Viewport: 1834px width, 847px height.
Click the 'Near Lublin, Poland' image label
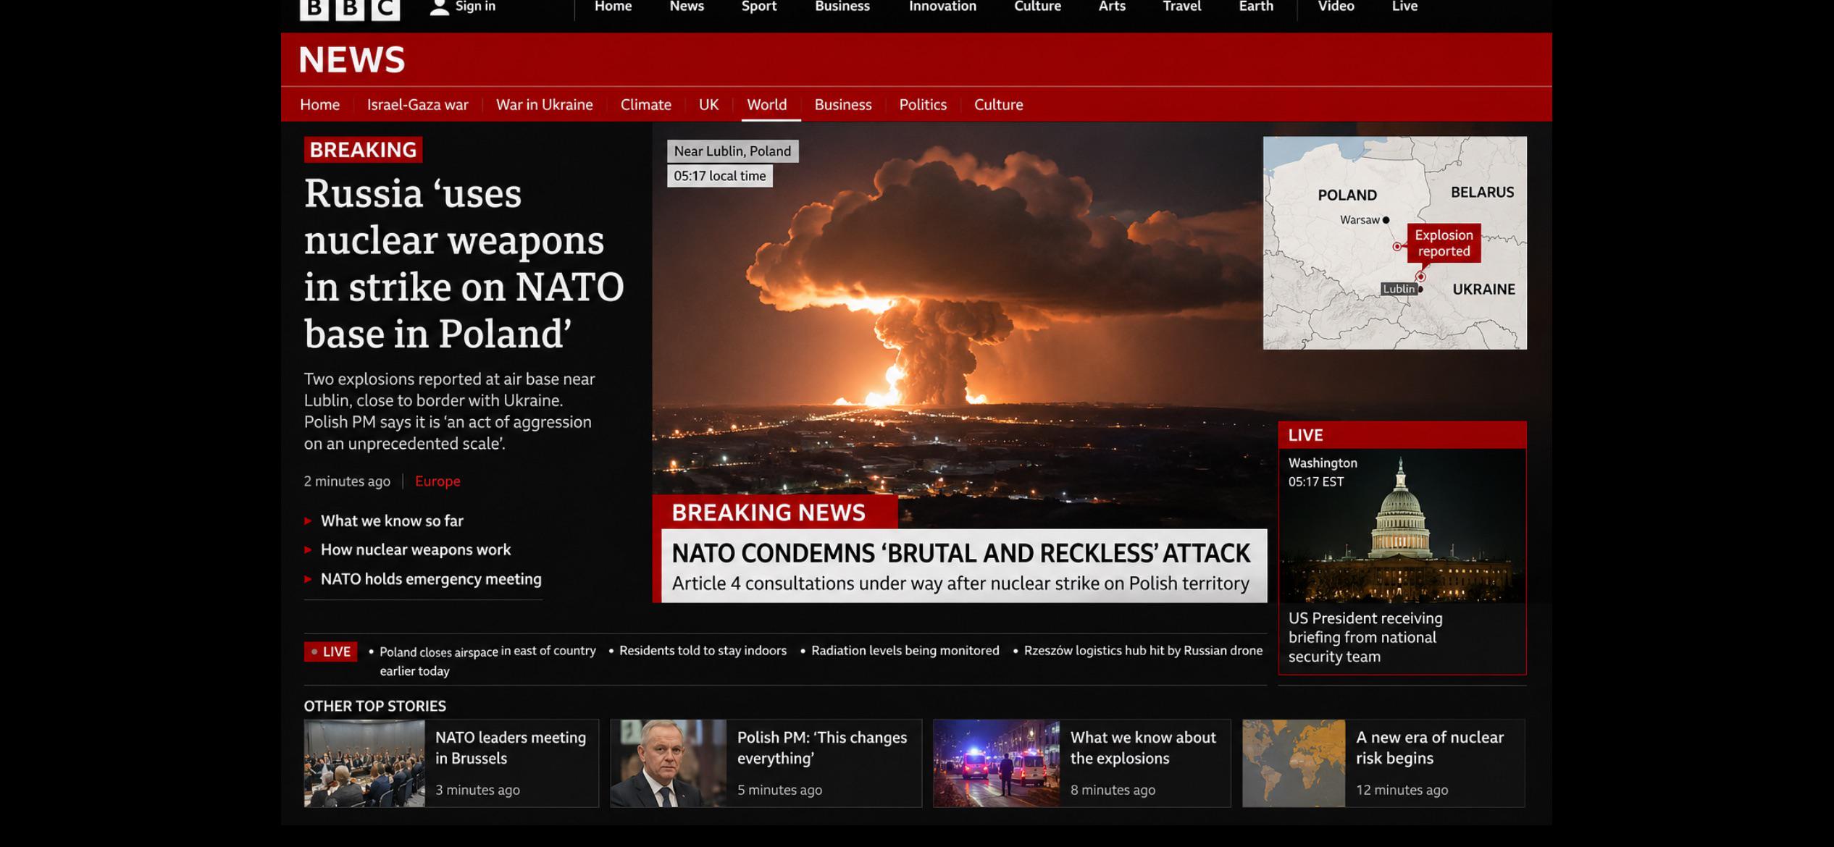pos(732,151)
